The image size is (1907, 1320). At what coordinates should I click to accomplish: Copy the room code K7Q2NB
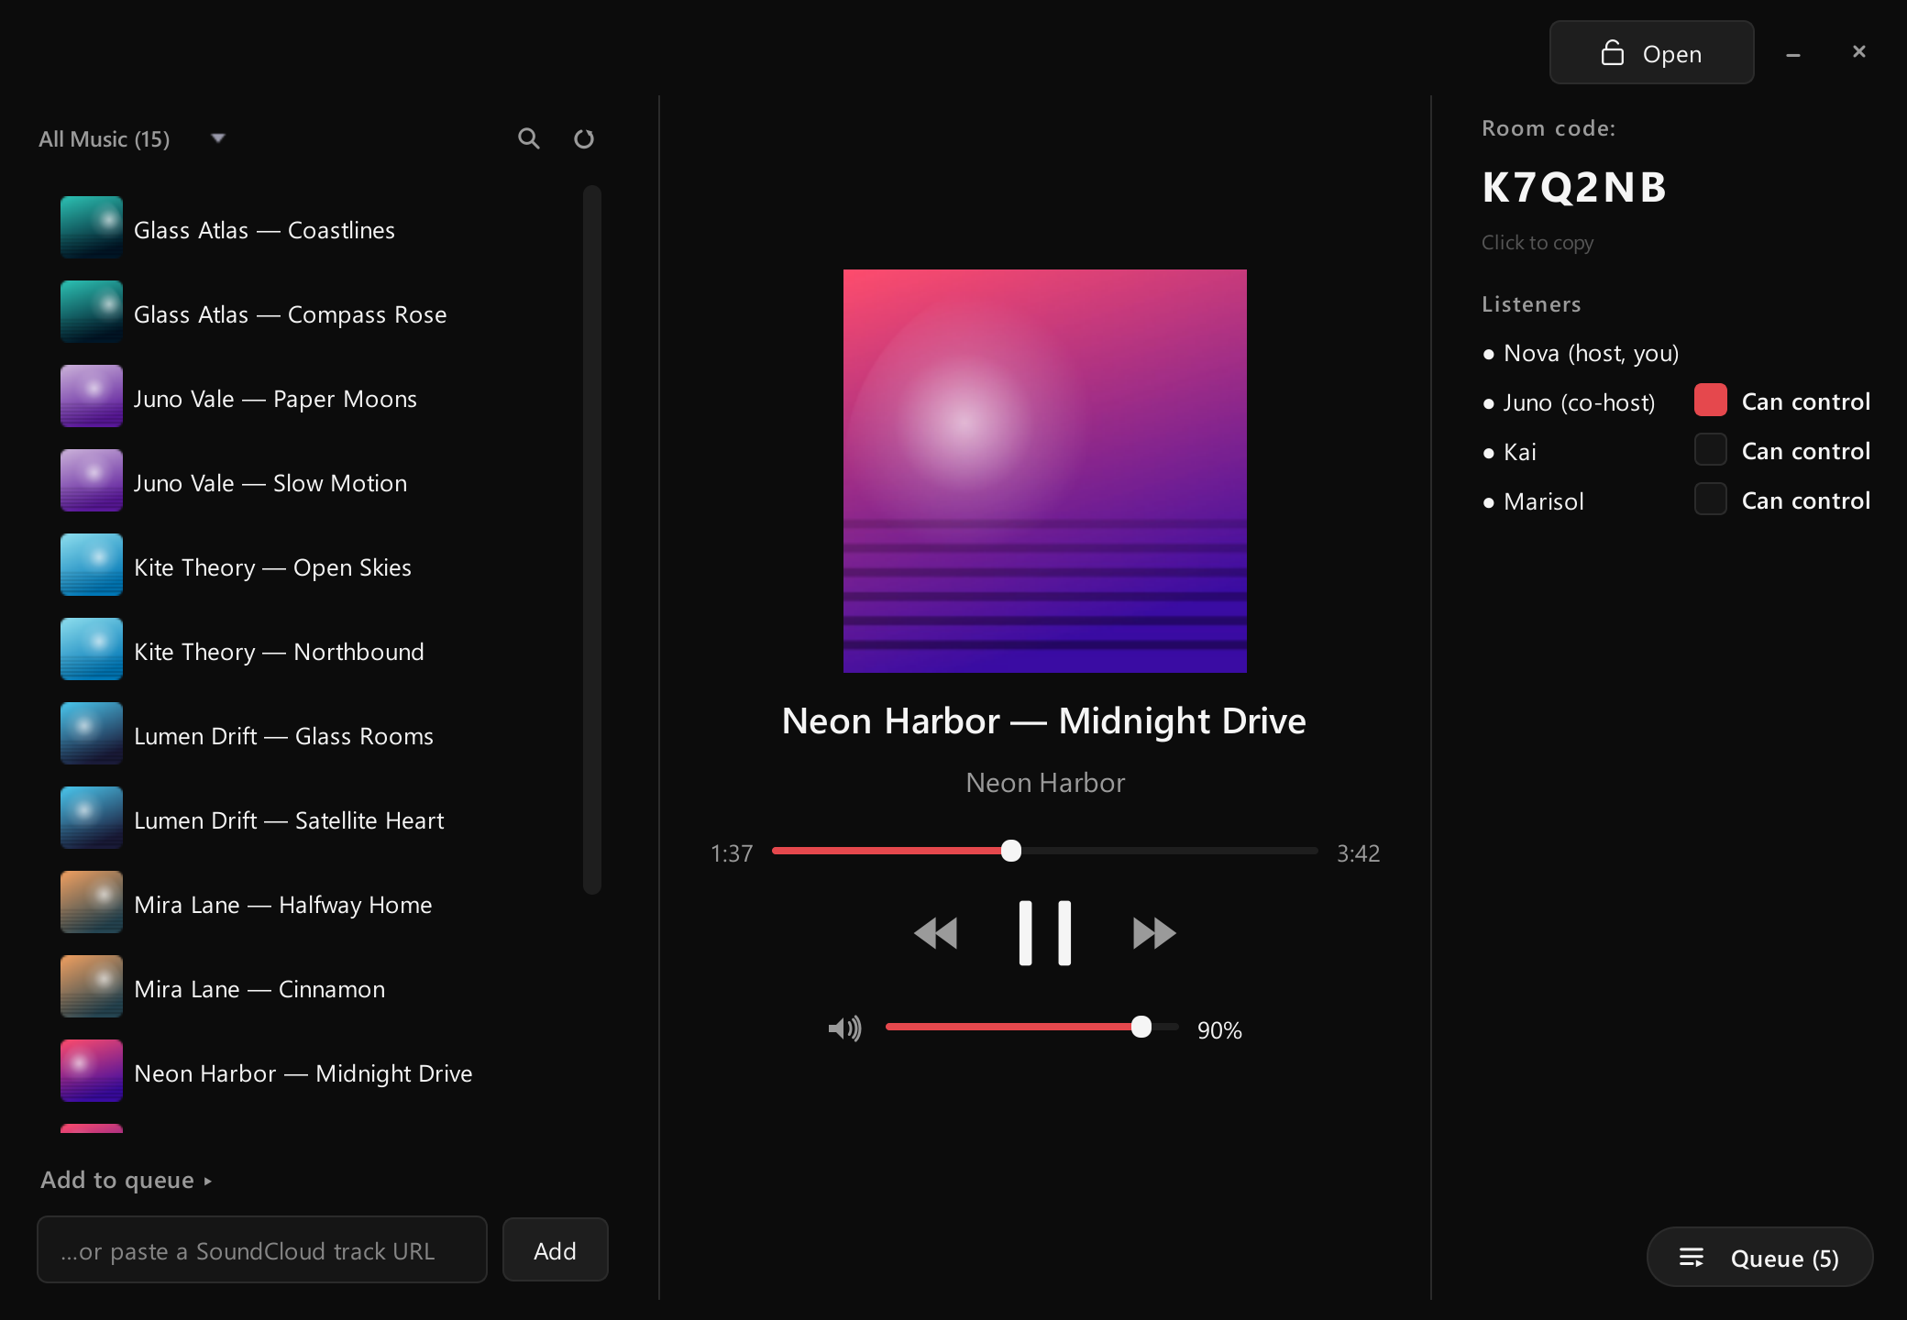click(1574, 187)
